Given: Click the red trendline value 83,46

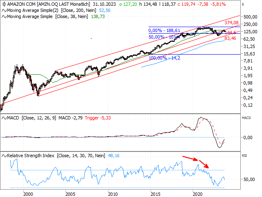Looking at the screenshot, I should tap(230, 38).
